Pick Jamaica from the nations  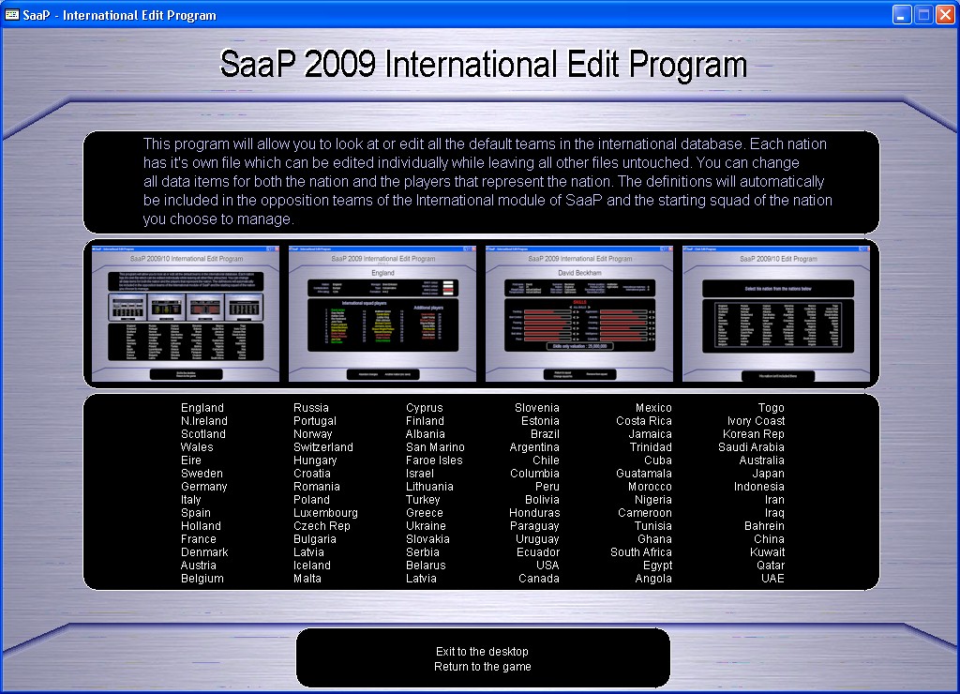(x=651, y=433)
